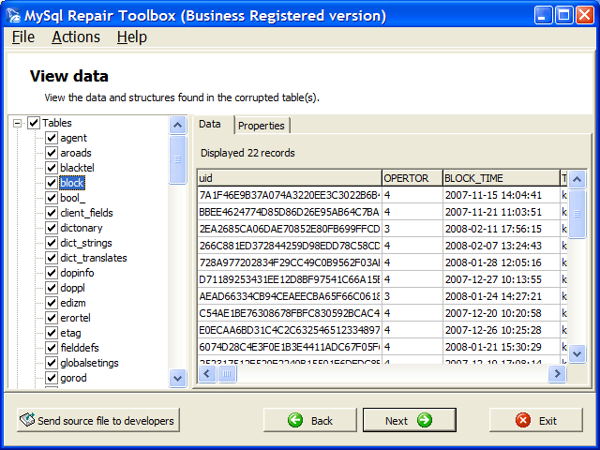The image size is (600, 450).
Task: Go Back to the previous step
Action: [310, 420]
